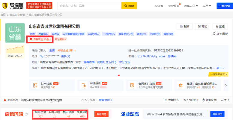Image resolution: width=233 pixels, height=120 pixels.
Task: Click the 合同违约指数 card icon
Action: 132,85
